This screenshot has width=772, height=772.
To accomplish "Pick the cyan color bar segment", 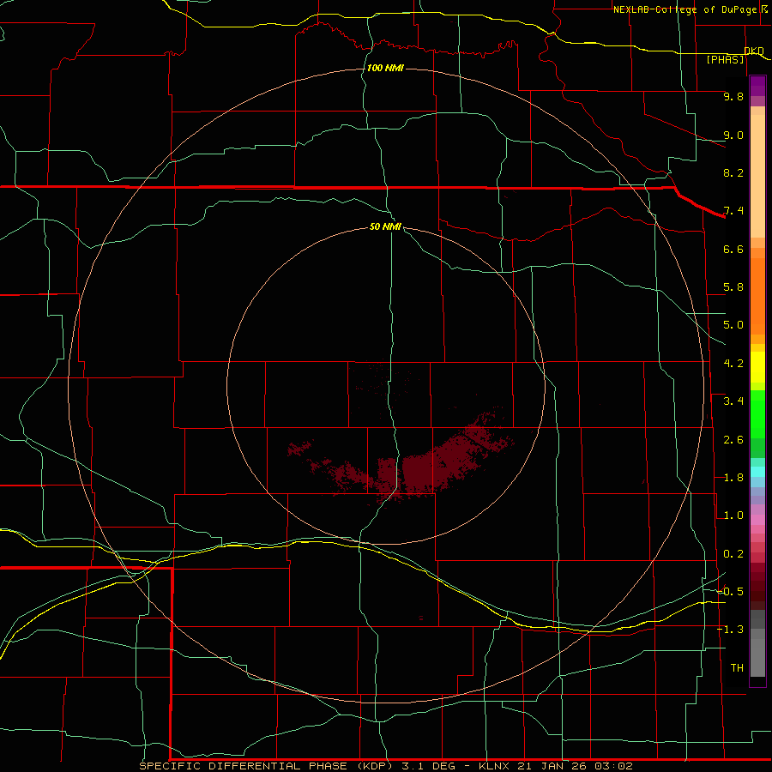I will tap(757, 472).
